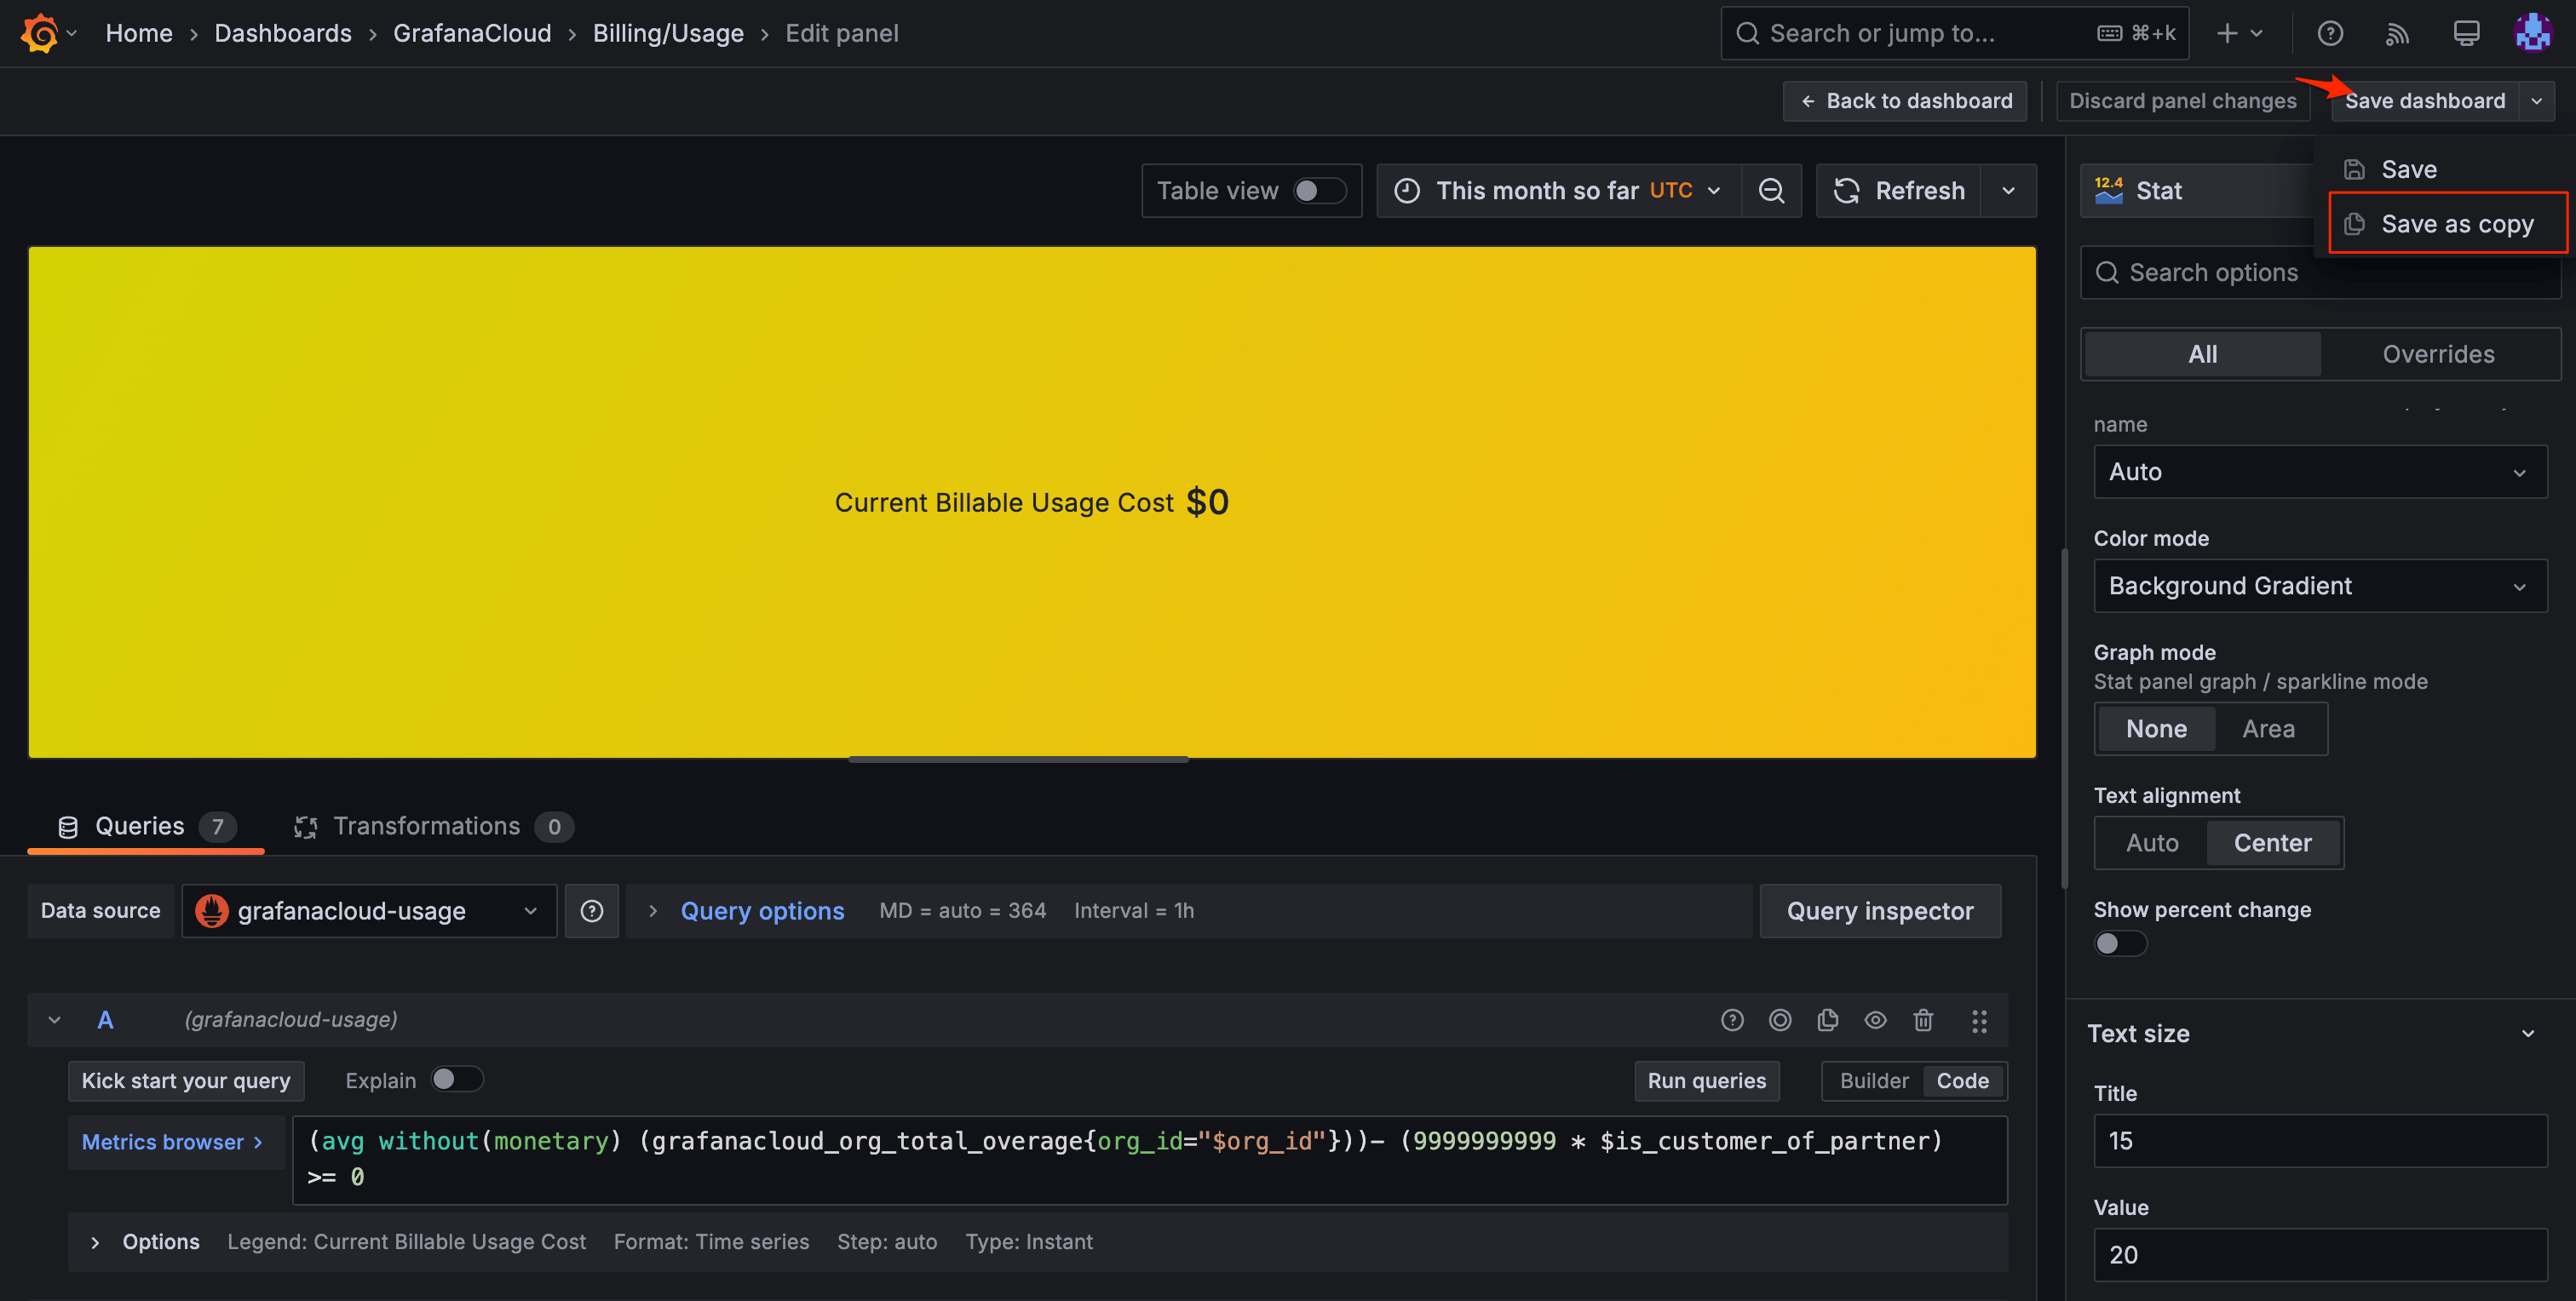Hide query A results with eye toggle
This screenshot has height=1301, width=2576.
[x=1875, y=1020]
